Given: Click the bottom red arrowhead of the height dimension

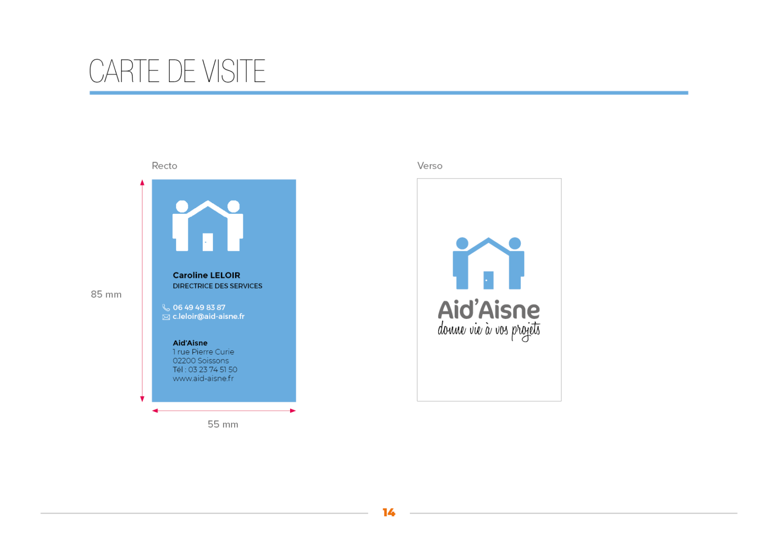Looking at the screenshot, I should (142, 399).
